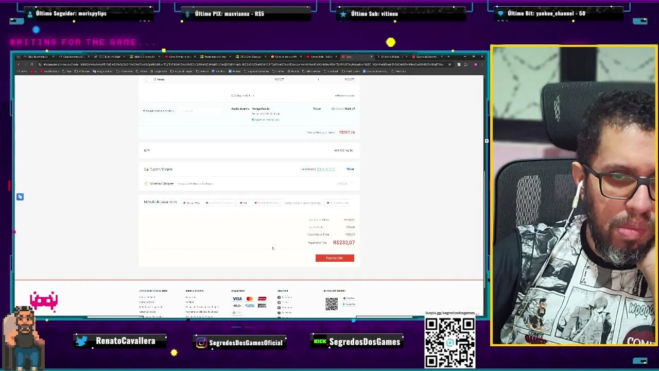Click the blue floating icon at the page's left edge

(20, 197)
